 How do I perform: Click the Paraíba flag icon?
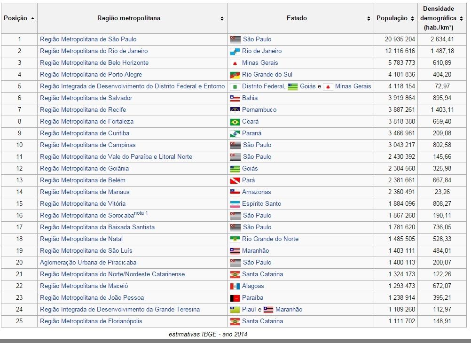point(235,298)
